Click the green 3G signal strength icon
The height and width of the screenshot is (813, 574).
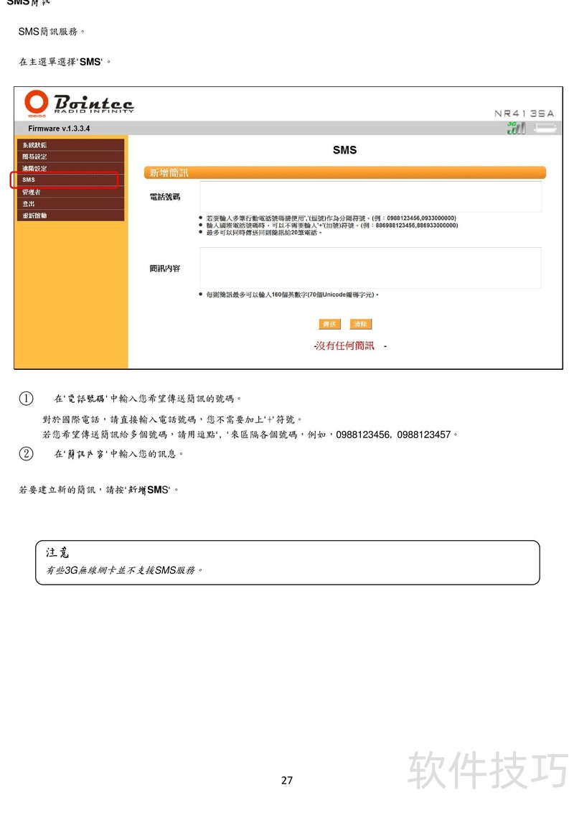click(x=516, y=128)
